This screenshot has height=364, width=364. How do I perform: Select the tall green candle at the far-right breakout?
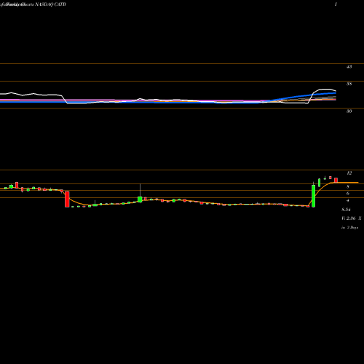click(x=313, y=196)
